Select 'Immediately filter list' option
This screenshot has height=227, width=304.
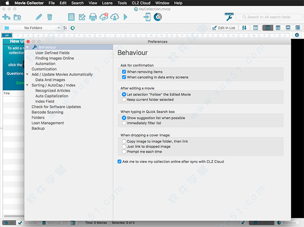click(x=124, y=123)
